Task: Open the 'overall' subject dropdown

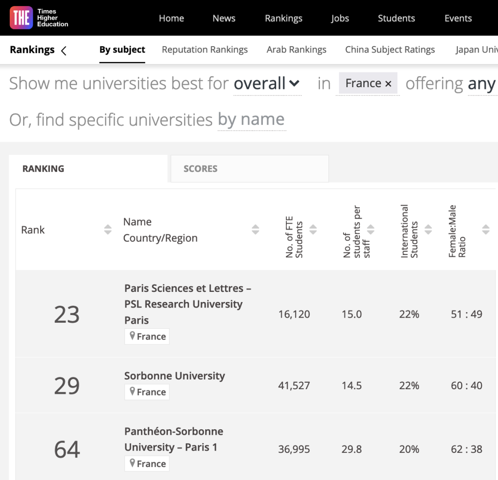Action: point(267,83)
